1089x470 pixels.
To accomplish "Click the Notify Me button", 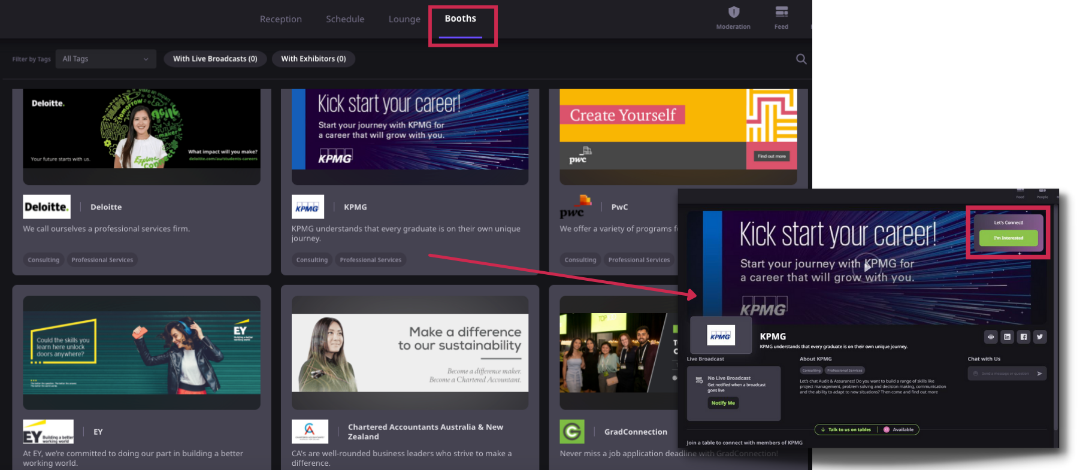I will (x=723, y=403).
